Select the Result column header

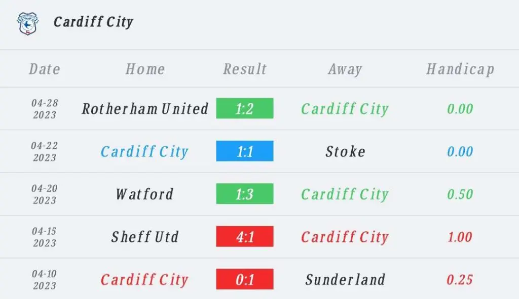click(245, 69)
